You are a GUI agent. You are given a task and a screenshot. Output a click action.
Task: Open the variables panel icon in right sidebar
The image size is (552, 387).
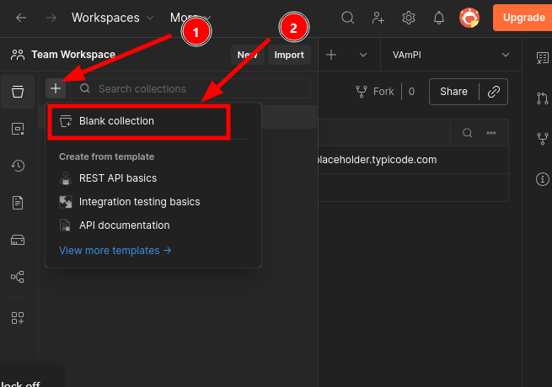pyautogui.click(x=543, y=58)
